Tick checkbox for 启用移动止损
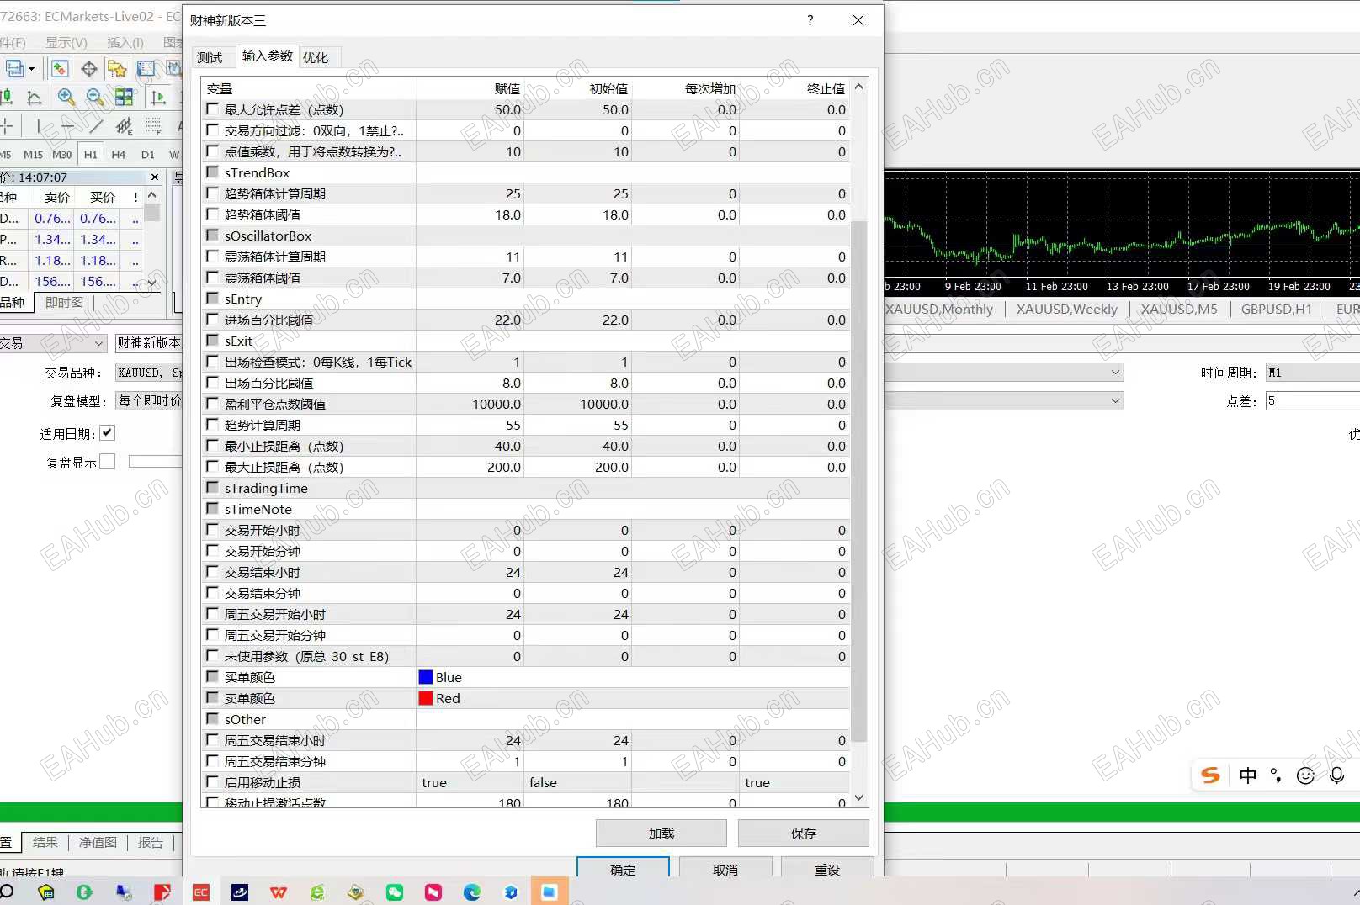1360x905 pixels. [x=213, y=782]
